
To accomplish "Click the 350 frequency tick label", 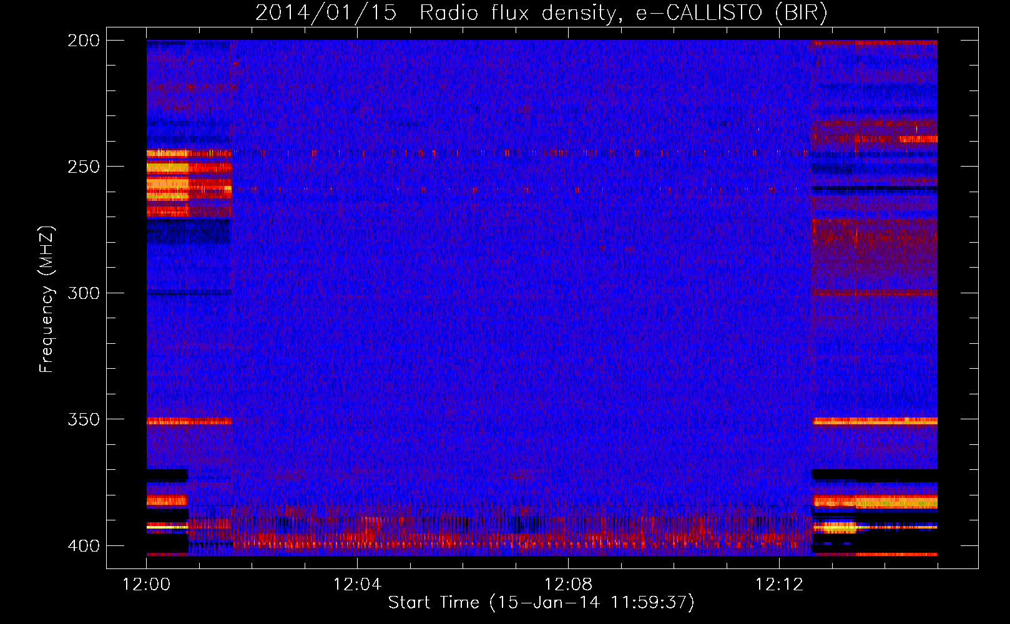I will coord(84,419).
